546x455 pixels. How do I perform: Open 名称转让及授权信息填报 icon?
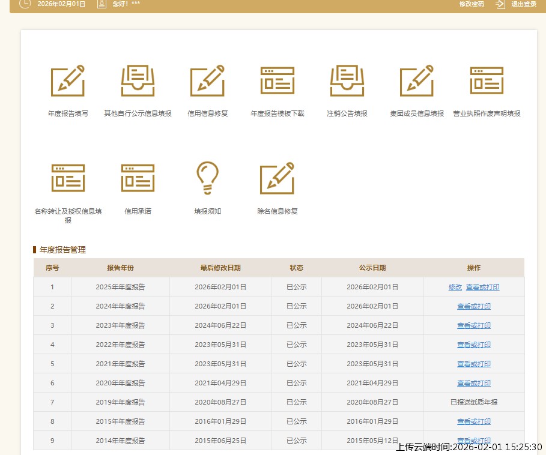click(68, 178)
